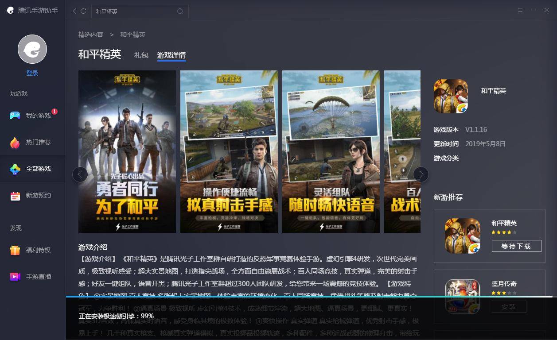The width and height of the screenshot is (557, 340).
Task: Show next screenshot with right carousel arrow
Action: [x=421, y=174]
